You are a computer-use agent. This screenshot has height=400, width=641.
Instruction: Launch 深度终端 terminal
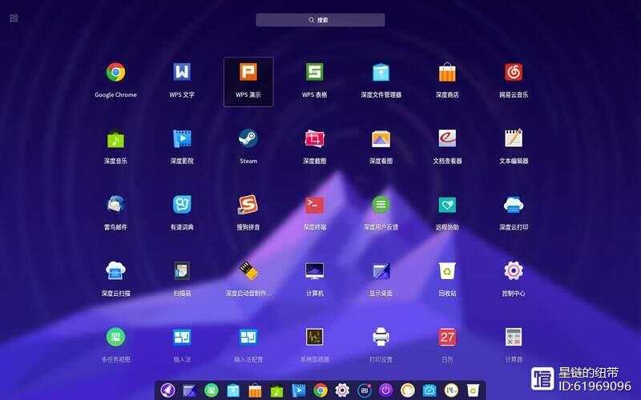[x=314, y=205]
